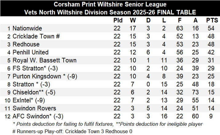Select FS Stratton* (-3) row
The width and height of the screenshot is (220, 135).
coord(110,68)
